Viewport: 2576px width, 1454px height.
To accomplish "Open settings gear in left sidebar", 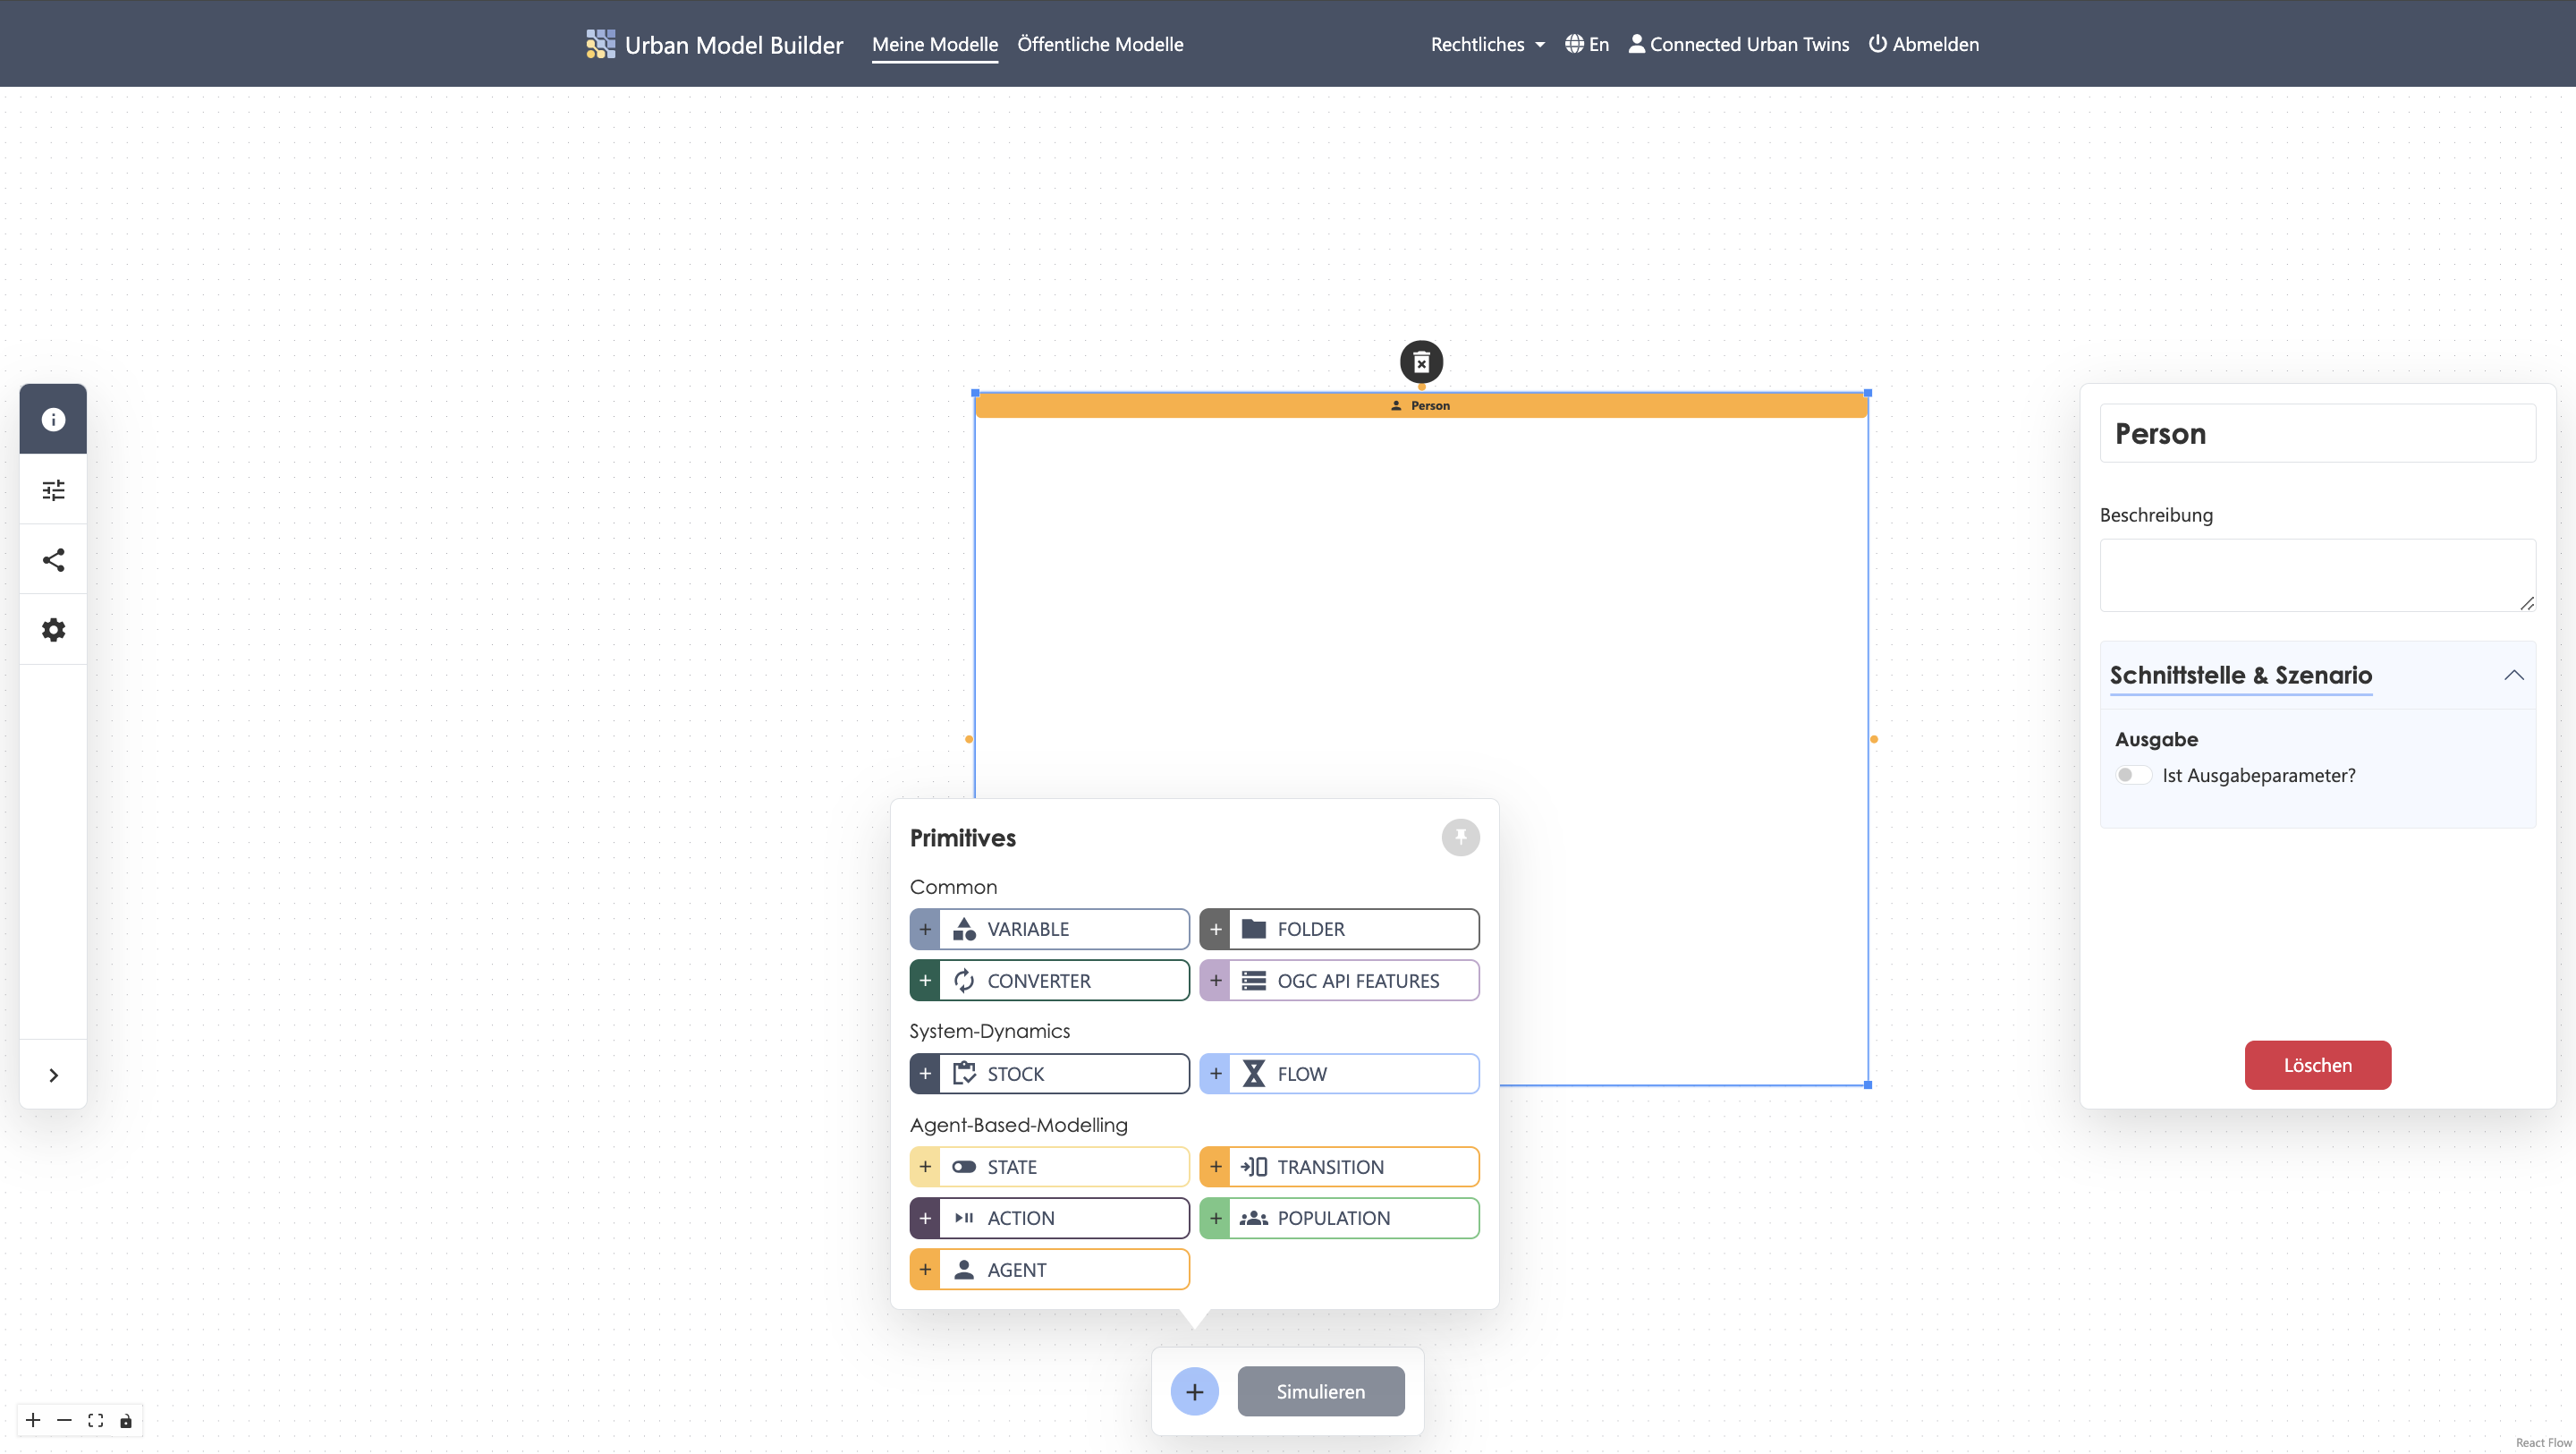I will coord(53,629).
